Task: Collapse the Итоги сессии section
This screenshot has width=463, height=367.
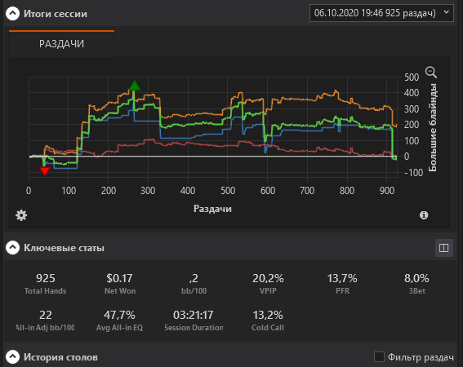Action: tap(13, 14)
